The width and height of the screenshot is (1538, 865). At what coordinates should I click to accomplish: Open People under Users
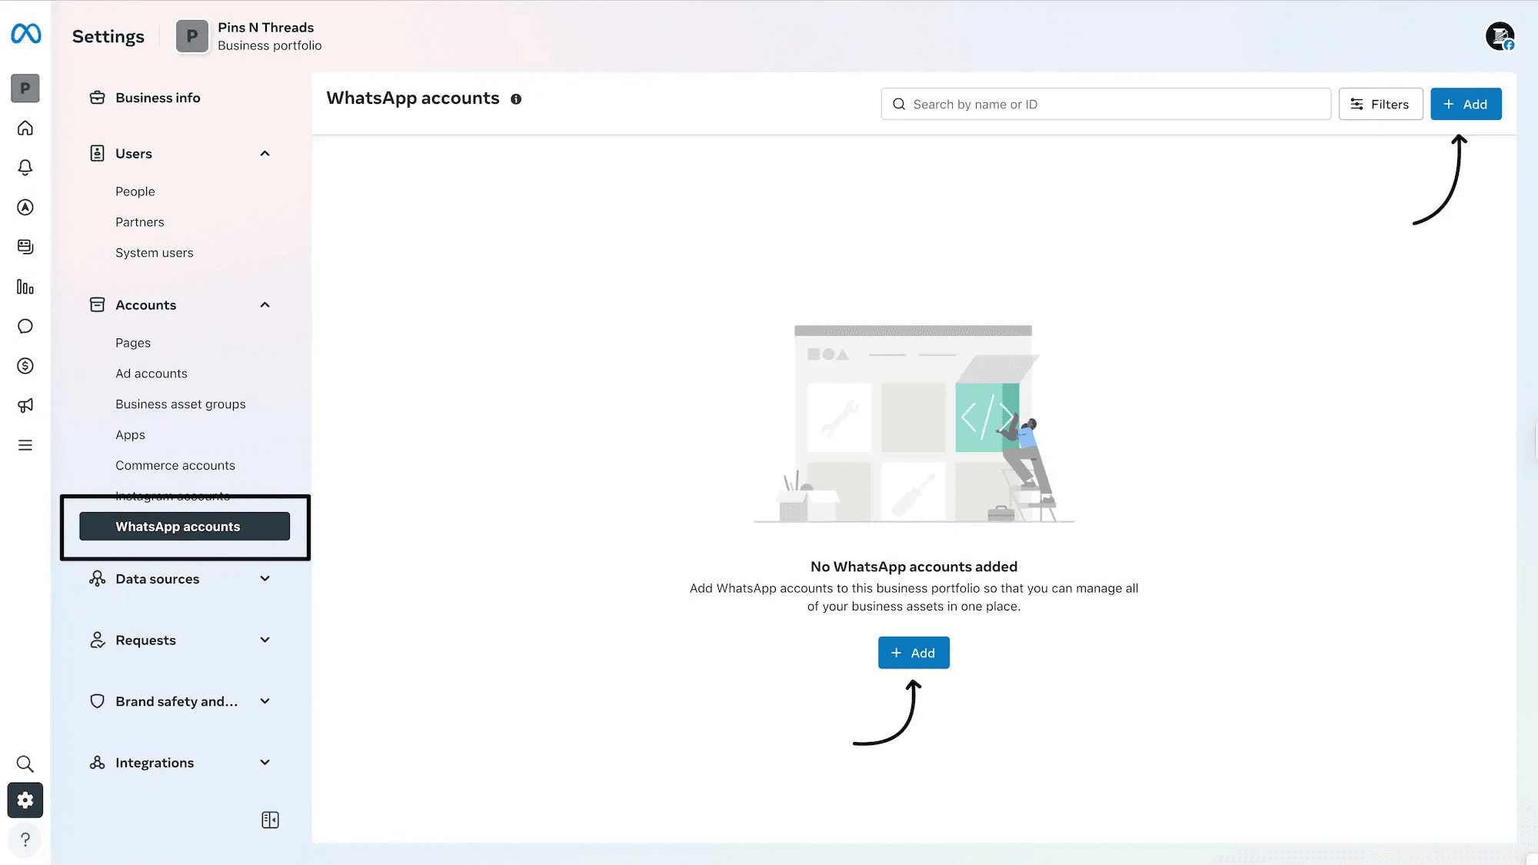tap(135, 191)
